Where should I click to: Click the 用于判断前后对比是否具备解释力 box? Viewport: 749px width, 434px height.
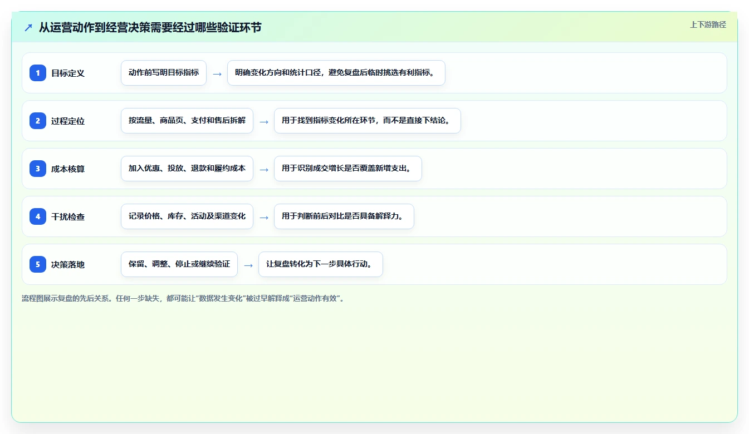(344, 216)
